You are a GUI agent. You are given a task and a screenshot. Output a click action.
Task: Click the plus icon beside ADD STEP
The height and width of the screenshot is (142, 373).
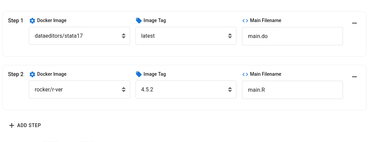(12, 125)
